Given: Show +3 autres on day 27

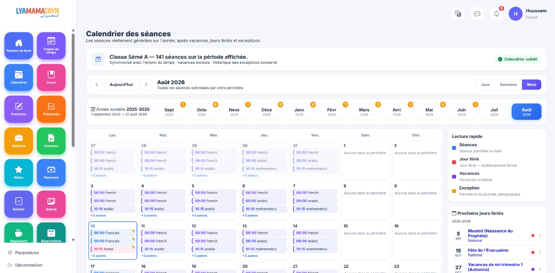Looking at the screenshot, I should [99, 175].
